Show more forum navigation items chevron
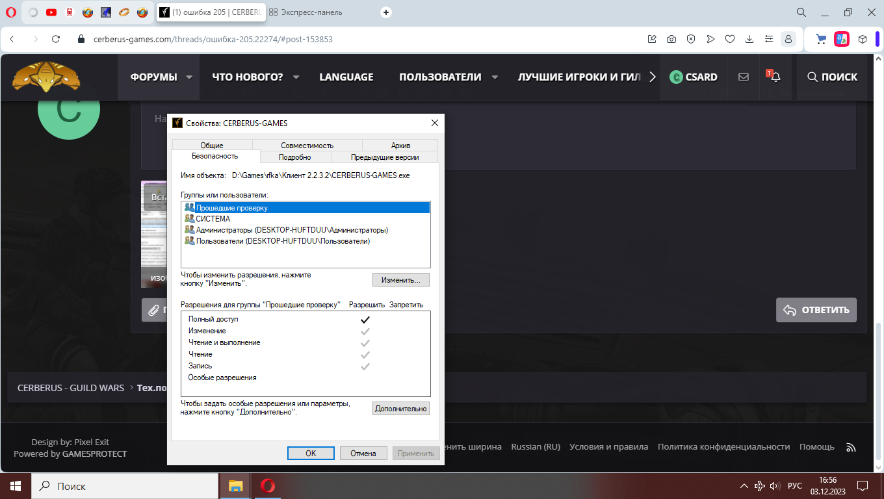Screen dimensions: 884x499 652,77
